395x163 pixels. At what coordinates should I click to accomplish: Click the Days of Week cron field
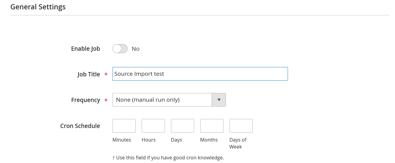[241, 126]
